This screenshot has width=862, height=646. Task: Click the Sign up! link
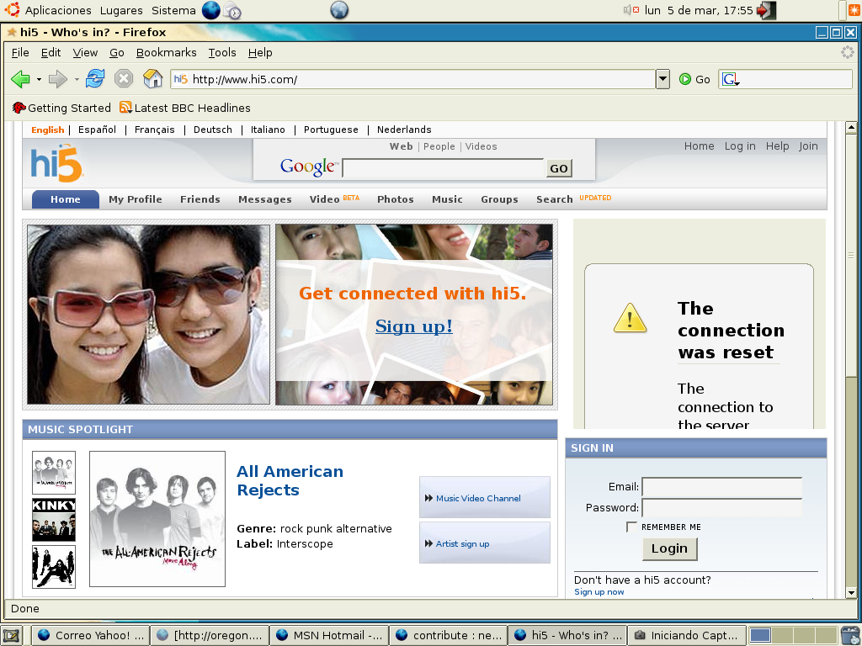pyautogui.click(x=414, y=326)
